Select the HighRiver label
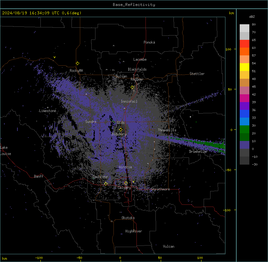This screenshot has height=262, width=268. pos(134,231)
